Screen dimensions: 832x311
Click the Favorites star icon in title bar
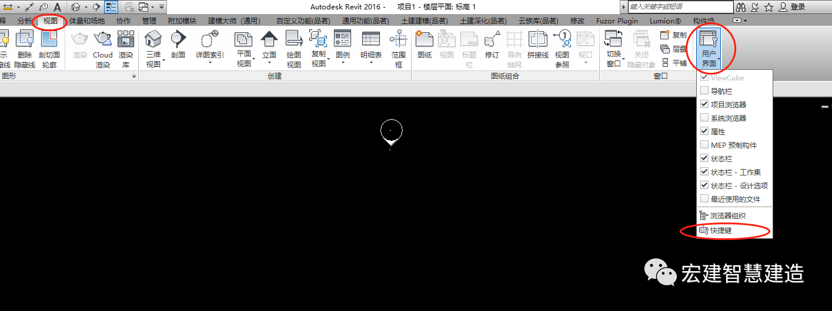pos(768,7)
